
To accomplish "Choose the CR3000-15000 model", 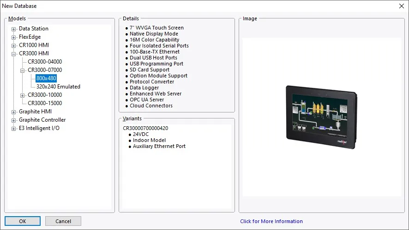I will [x=45, y=103].
